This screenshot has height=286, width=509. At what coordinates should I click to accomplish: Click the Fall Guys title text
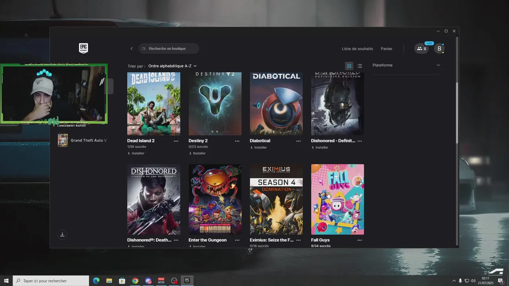pyautogui.click(x=320, y=240)
